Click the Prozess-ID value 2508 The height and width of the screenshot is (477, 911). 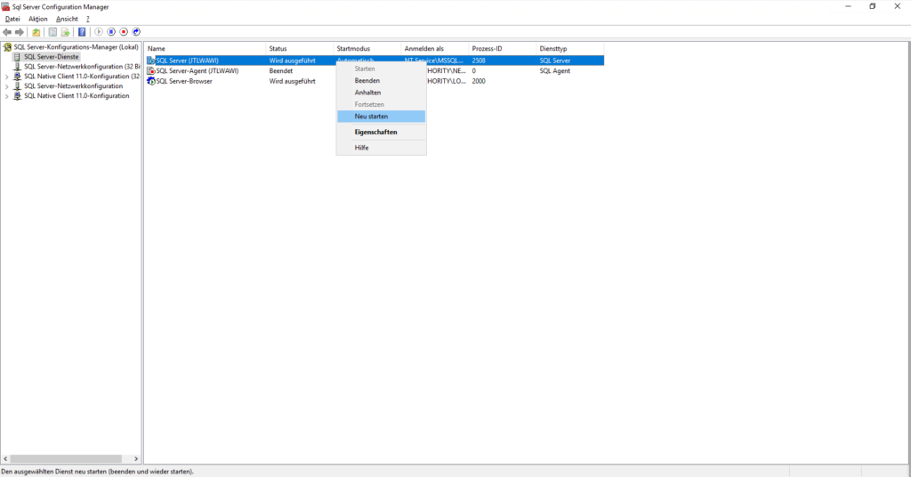pyautogui.click(x=479, y=61)
